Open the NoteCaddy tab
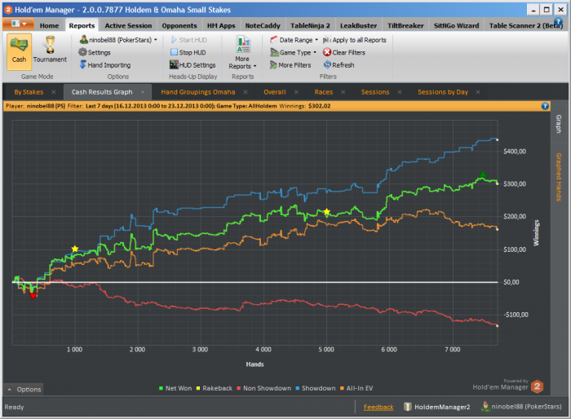 [263, 25]
